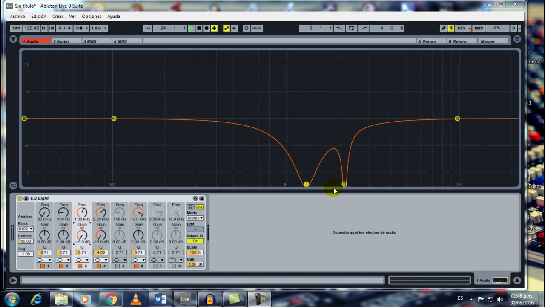Toggle the Automation Arm button
The height and width of the screenshot is (307, 545).
click(227, 28)
